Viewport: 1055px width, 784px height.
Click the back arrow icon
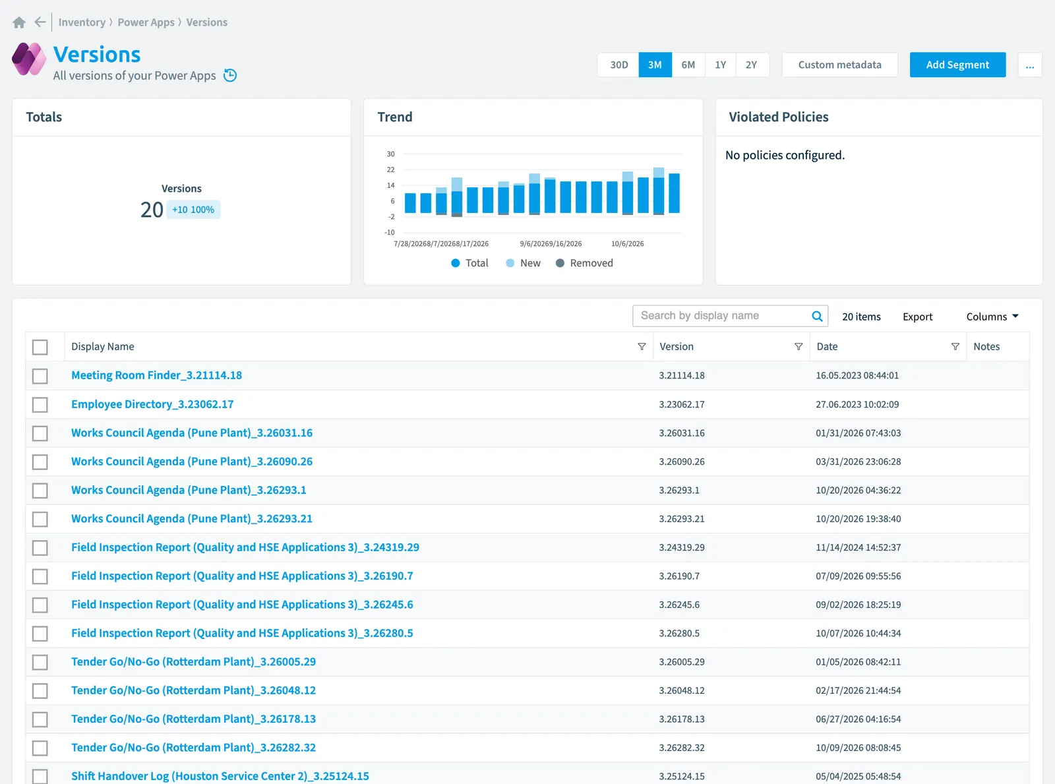click(x=40, y=22)
